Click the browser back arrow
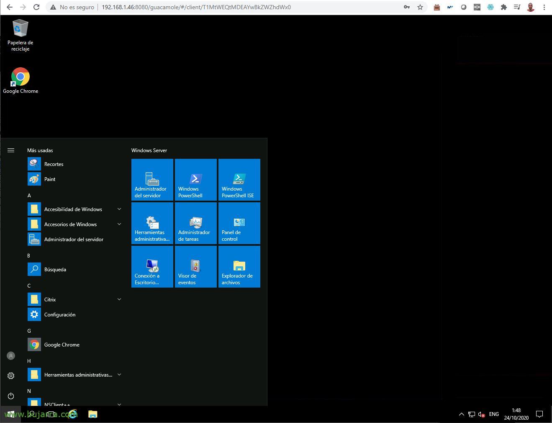Image resolution: width=552 pixels, height=423 pixels. (x=10, y=7)
